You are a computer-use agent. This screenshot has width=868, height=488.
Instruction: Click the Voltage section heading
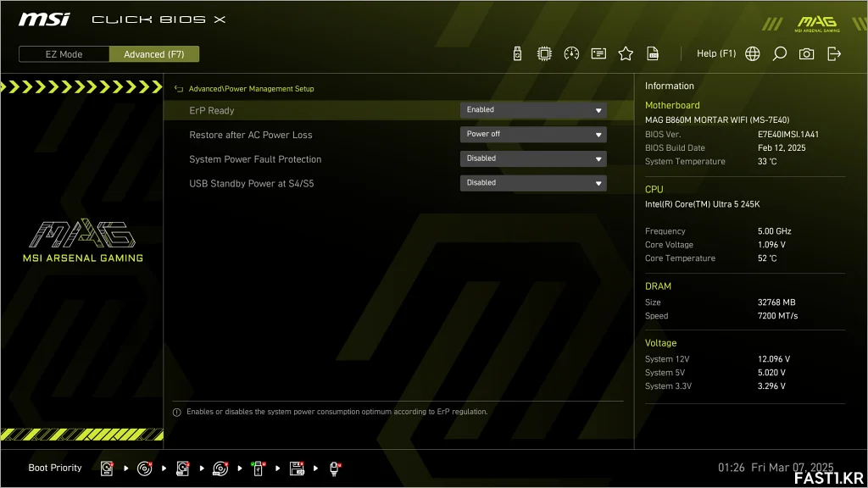click(660, 343)
